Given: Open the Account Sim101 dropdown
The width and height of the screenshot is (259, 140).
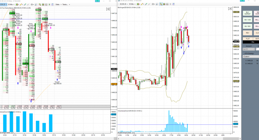Looking at the screenshot, I should (x=249, y=49).
